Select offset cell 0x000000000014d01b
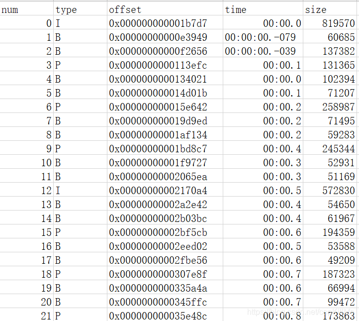 click(x=165, y=93)
